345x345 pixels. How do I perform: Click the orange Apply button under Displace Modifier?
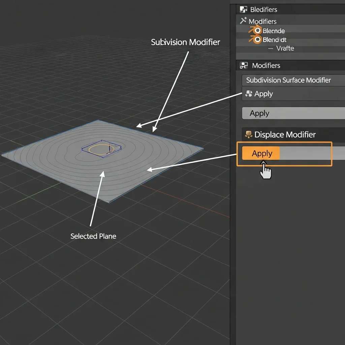261,153
